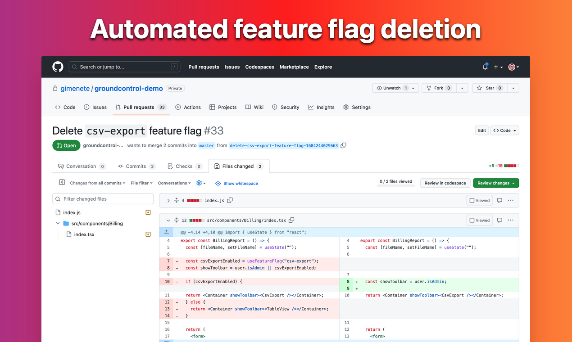The image size is (572, 342).
Task: Open the File filter dropdown
Action: (x=141, y=183)
